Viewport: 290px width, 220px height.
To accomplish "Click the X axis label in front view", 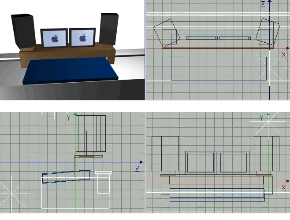I will (x=283, y=187).
